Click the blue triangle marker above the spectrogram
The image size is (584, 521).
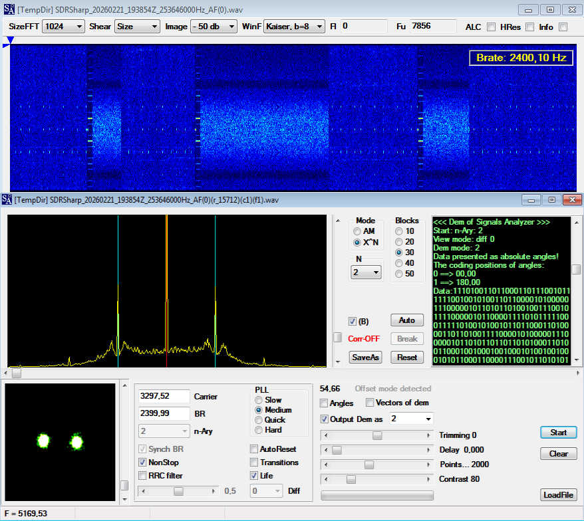10,40
